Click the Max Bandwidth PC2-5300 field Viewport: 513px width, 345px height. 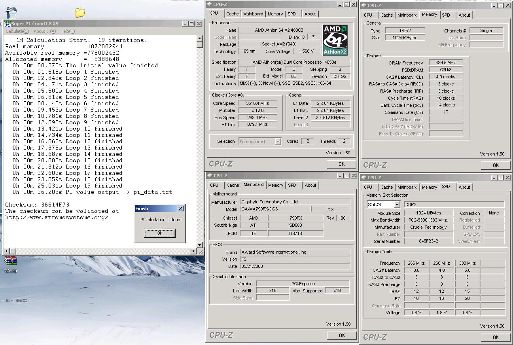428,220
